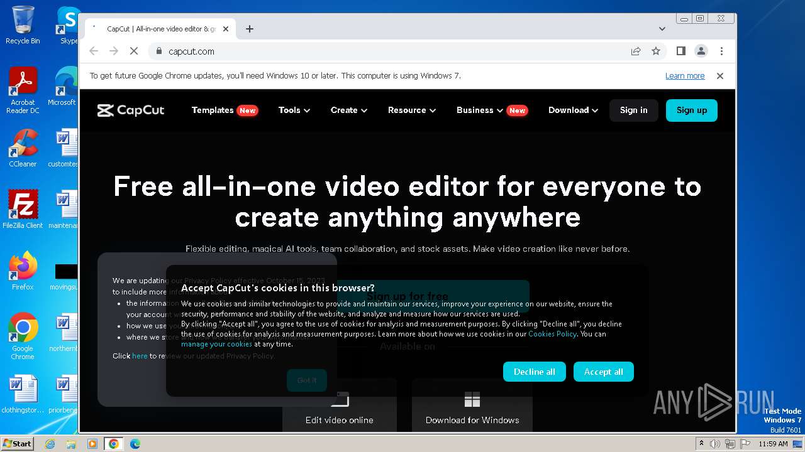Open Internet Explorer from the taskbar

[x=50, y=444]
